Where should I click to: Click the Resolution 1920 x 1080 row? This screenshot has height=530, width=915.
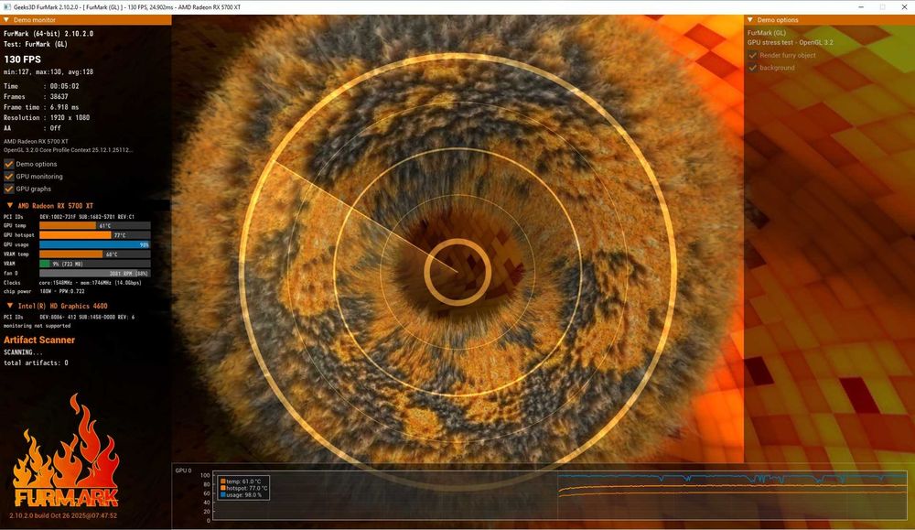[47, 118]
